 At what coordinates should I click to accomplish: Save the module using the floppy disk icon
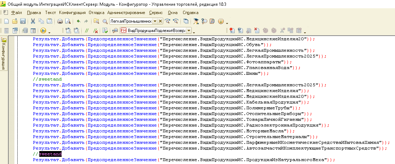click(x=23, y=21)
